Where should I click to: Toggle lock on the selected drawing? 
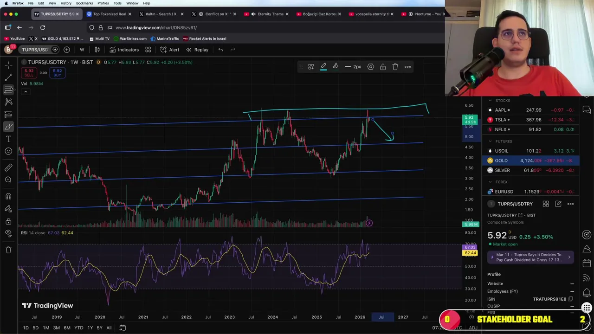(383, 67)
